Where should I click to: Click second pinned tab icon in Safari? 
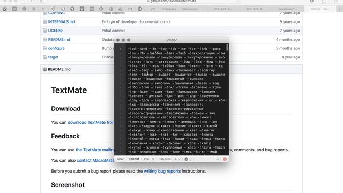[14, 9]
